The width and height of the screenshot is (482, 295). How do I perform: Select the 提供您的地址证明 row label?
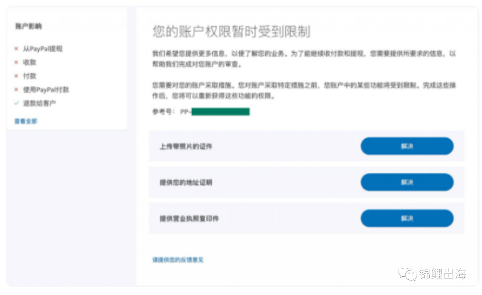186,183
